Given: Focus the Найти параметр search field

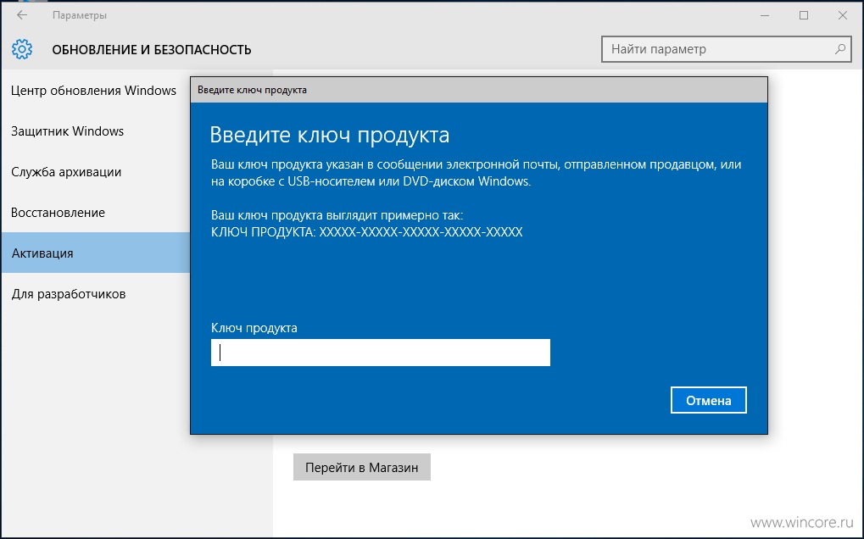Looking at the screenshot, I should point(727,49).
